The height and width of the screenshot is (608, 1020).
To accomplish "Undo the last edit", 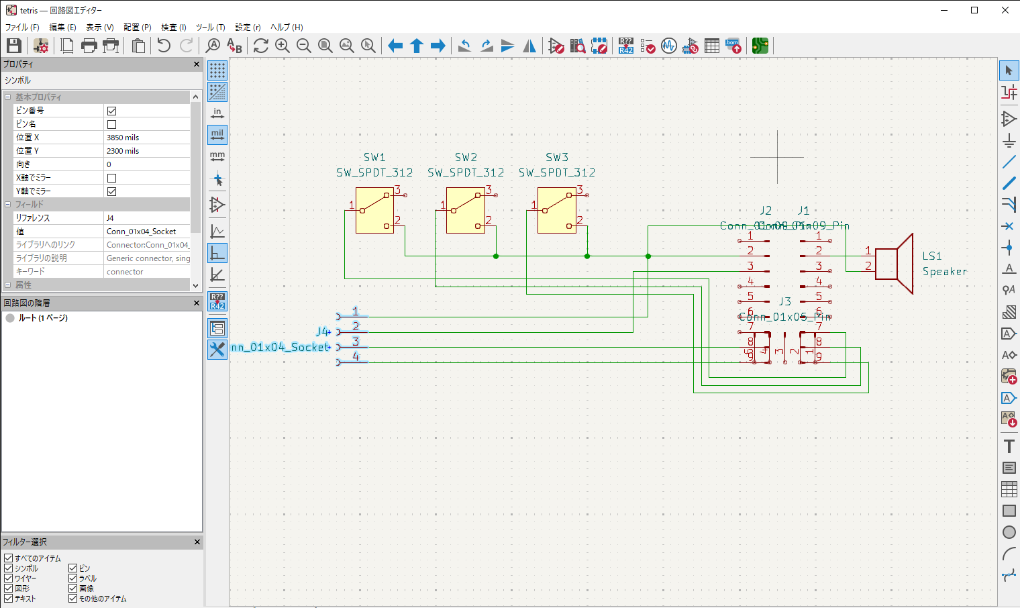I will pos(164,46).
